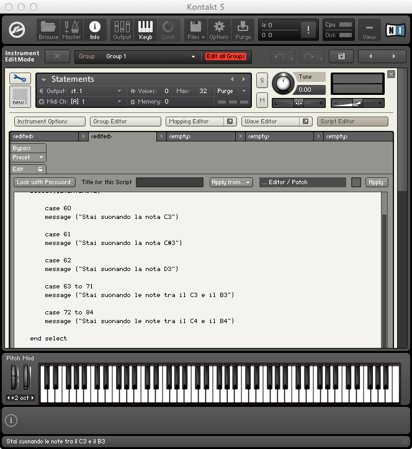The height and width of the screenshot is (449, 412).
Task: Open the Options gear settings
Action: 218,29
